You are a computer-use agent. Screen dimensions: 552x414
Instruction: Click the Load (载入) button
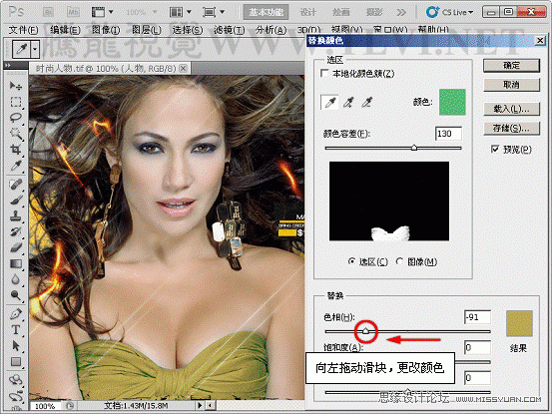pos(511,109)
